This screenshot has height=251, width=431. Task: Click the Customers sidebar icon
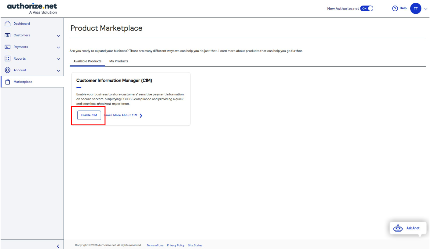pyautogui.click(x=8, y=35)
